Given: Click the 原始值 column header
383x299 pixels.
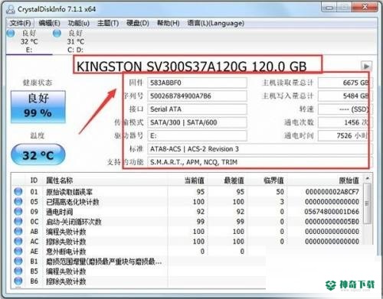Looking at the screenshot, I should (x=349, y=180).
